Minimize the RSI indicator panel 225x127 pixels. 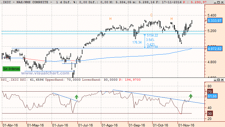215,80
